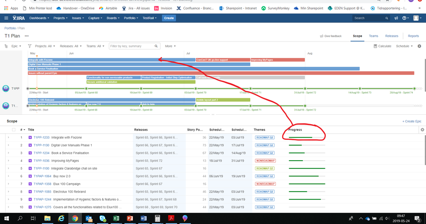This screenshot has width=426, height=224.
Task: Click the Book a Service Finalisation timeline bar
Action: click(x=194, y=69)
